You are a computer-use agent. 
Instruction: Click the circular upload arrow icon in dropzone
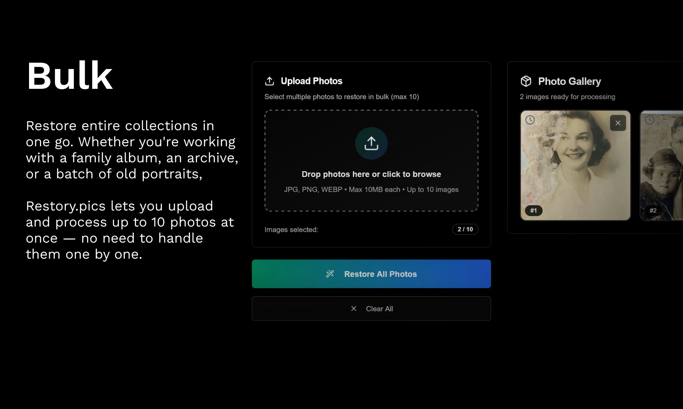[371, 143]
